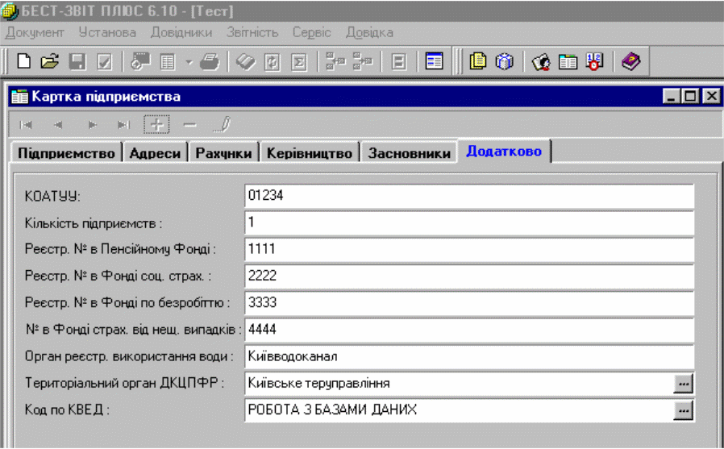Switch to the Адреси tab
724x449 pixels.
pos(156,153)
